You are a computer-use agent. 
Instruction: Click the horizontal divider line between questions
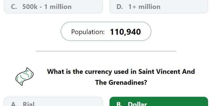pyautogui.click(x=106, y=51)
